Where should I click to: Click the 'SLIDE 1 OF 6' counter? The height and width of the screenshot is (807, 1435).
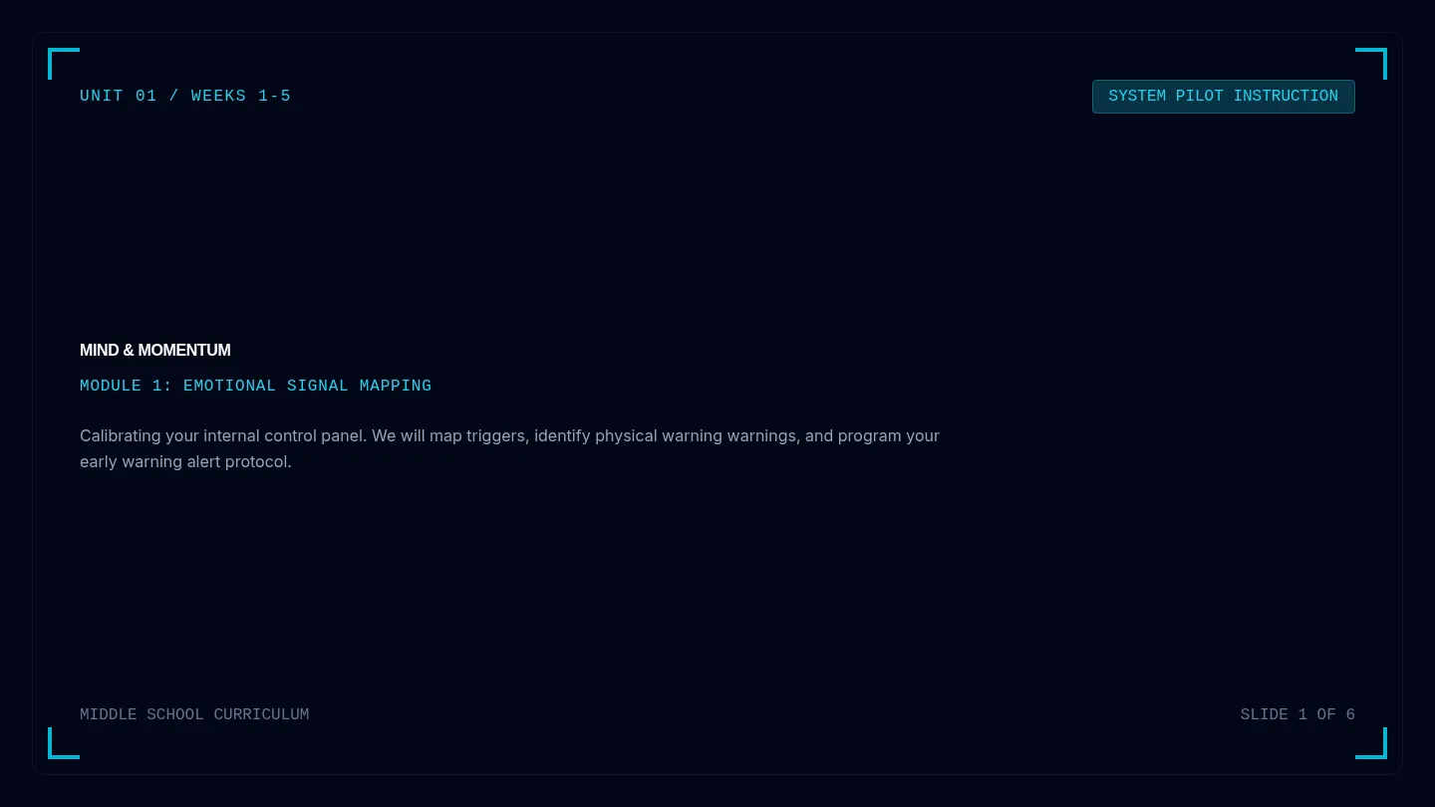point(1297,715)
